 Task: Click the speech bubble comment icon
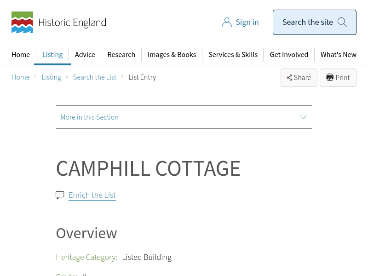tap(60, 195)
